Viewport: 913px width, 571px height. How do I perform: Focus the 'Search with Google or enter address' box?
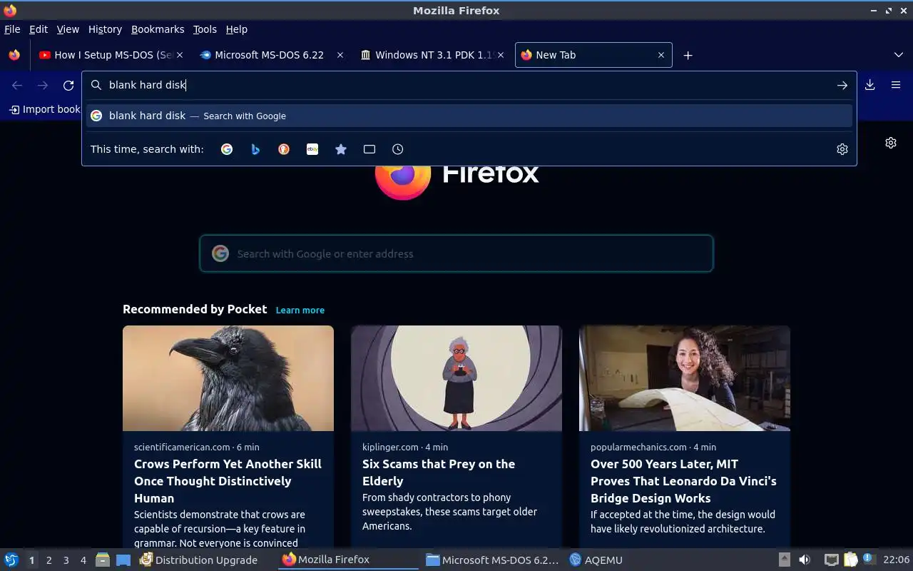(x=456, y=253)
